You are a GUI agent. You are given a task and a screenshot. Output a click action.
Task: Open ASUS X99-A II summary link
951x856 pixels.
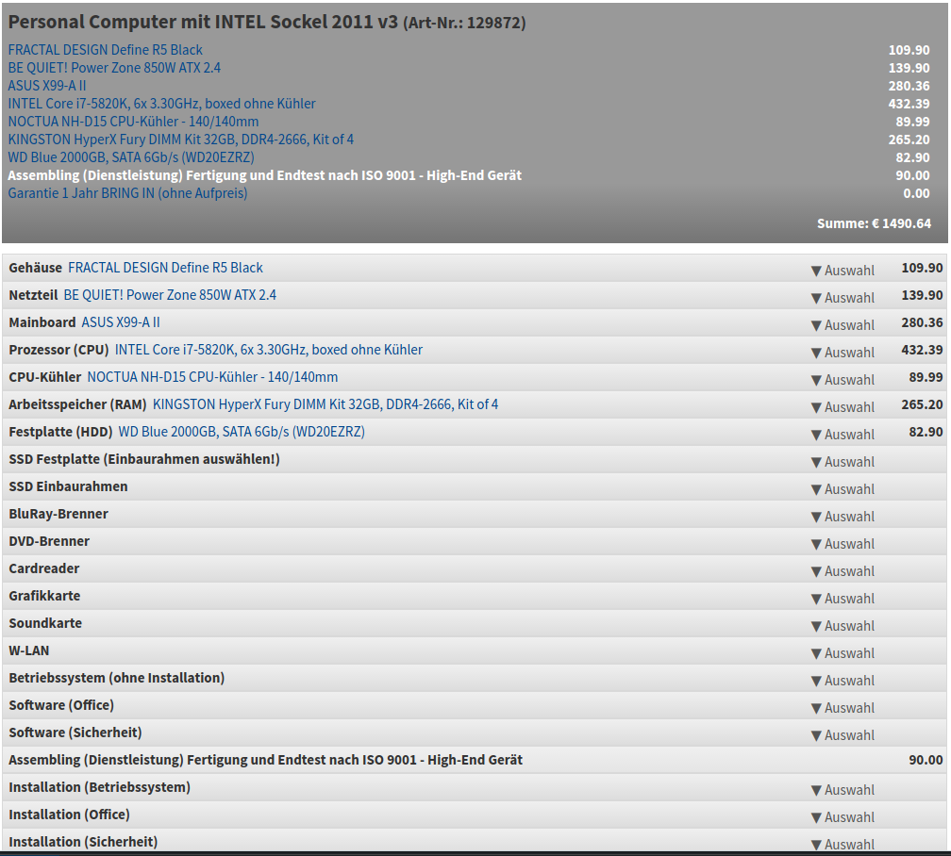click(x=47, y=86)
